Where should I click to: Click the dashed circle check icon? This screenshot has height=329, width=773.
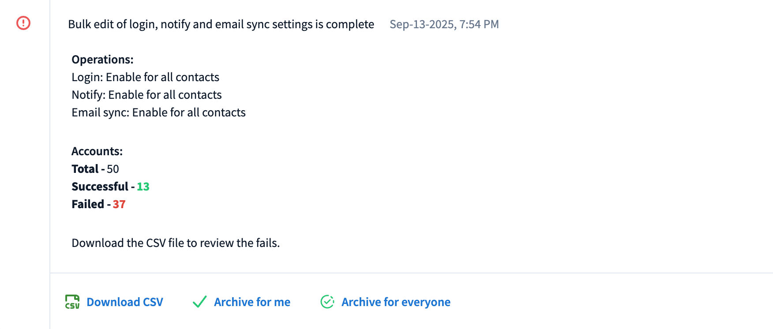[x=327, y=302]
